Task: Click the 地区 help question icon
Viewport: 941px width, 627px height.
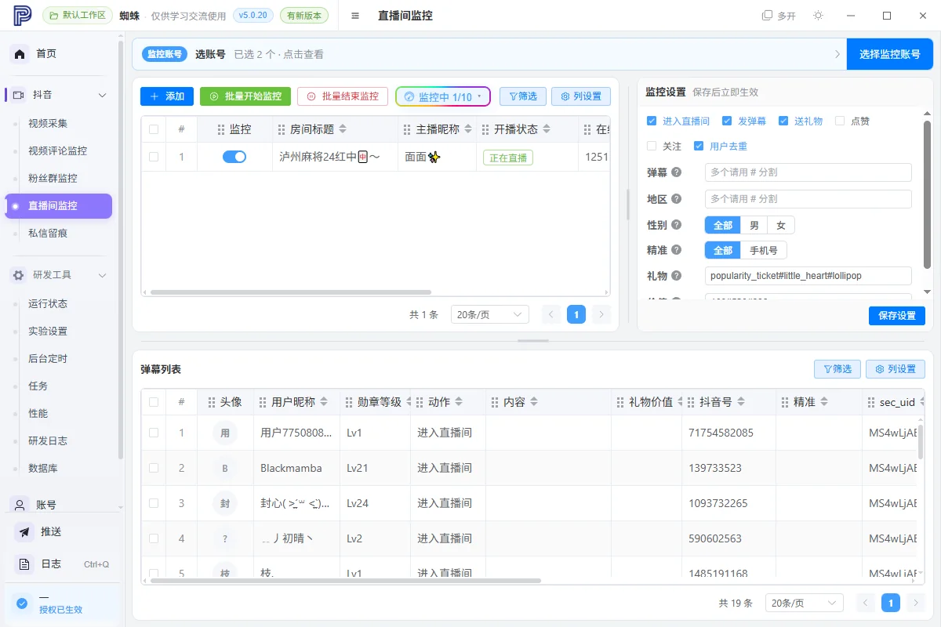Action: (x=677, y=199)
